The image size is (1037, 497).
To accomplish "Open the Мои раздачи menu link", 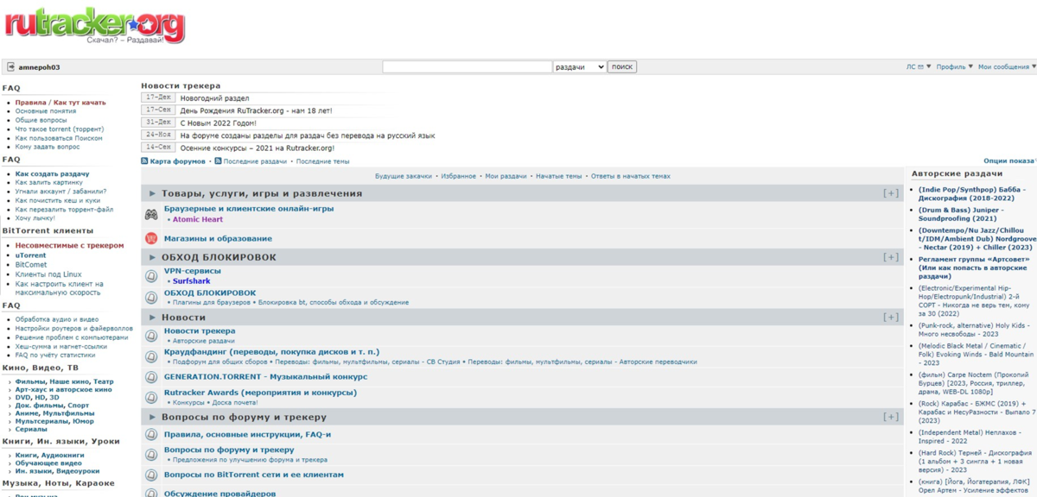I will tap(506, 176).
